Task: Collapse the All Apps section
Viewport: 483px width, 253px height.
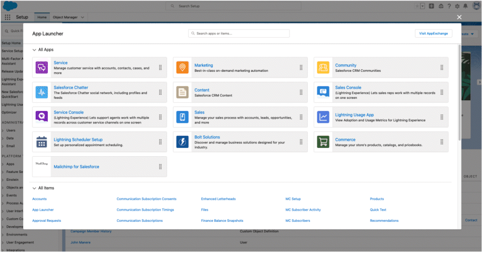Action: coord(34,50)
